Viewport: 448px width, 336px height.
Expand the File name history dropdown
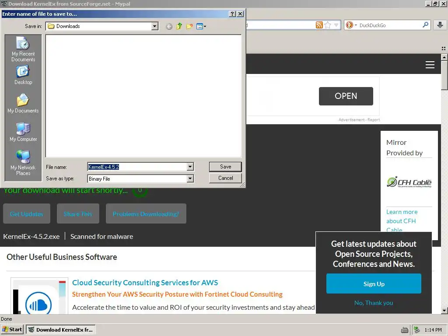pyautogui.click(x=190, y=167)
